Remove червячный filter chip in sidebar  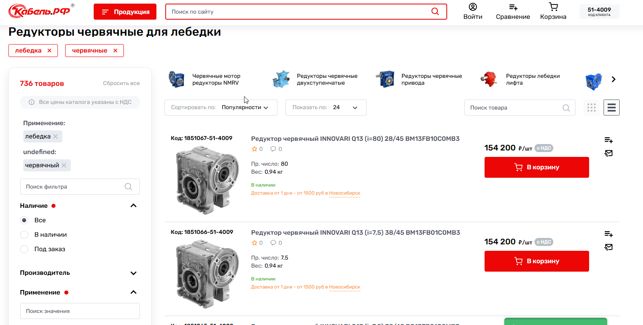coord(64,165)
